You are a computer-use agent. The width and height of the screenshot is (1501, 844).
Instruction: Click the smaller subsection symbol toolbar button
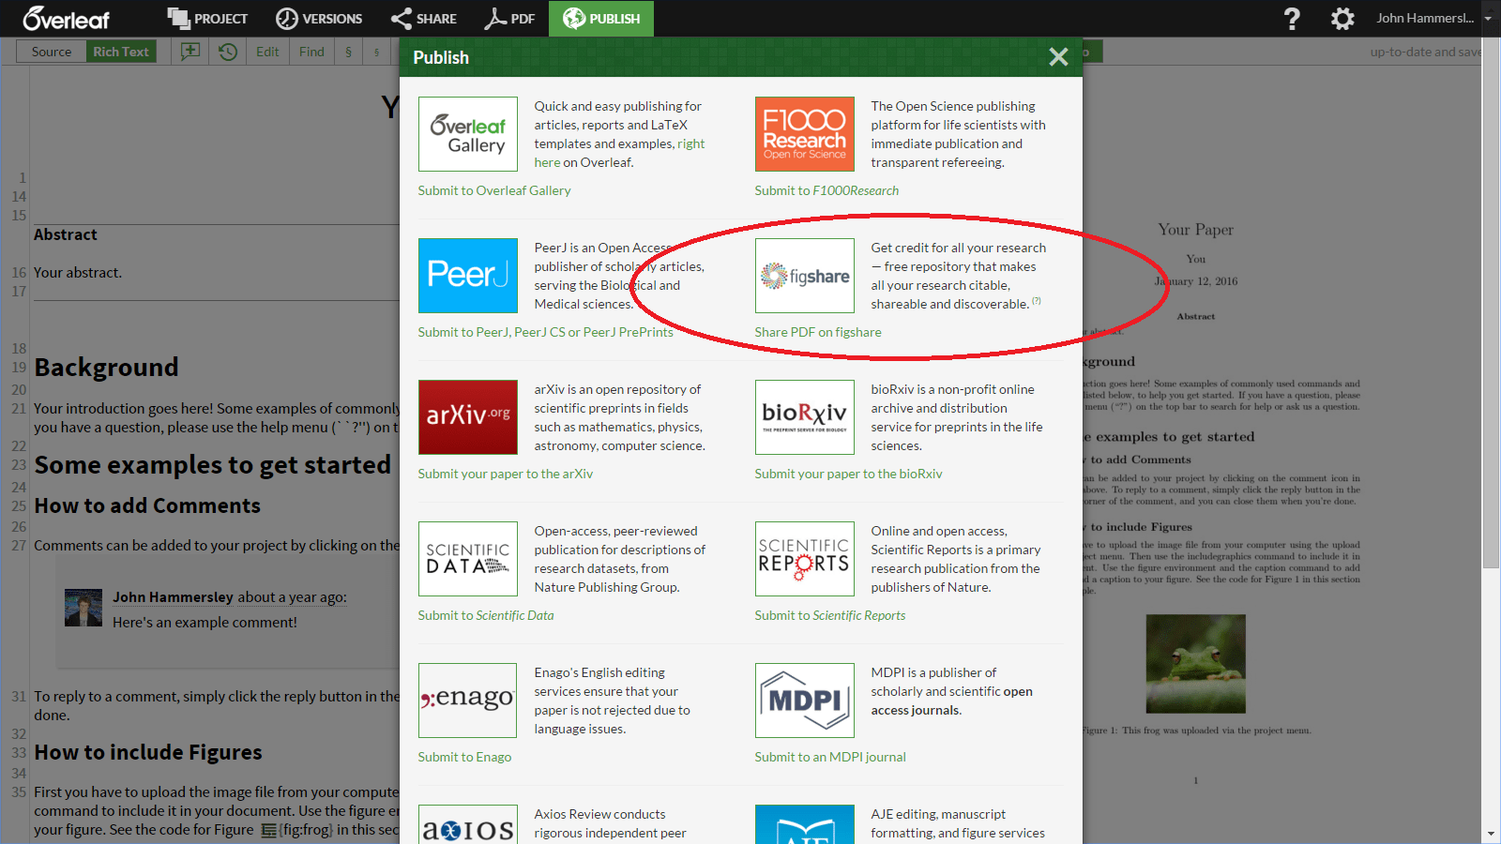click(x=376, y=52)
